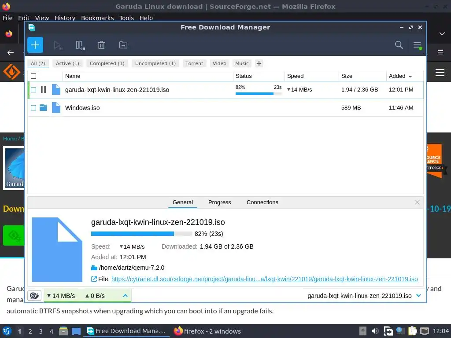Open SourceForge page hamburger menu
The height and width of the screenshot is (338, 451).
(x=440, y=73)
